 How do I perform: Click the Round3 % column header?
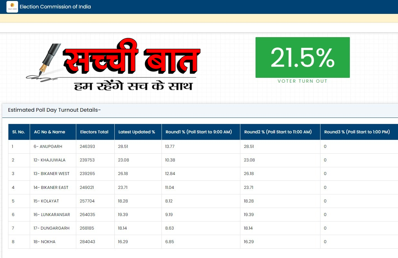(x=357, y=132)
